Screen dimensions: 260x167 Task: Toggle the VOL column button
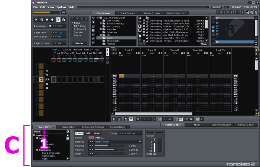click(181, 119)
